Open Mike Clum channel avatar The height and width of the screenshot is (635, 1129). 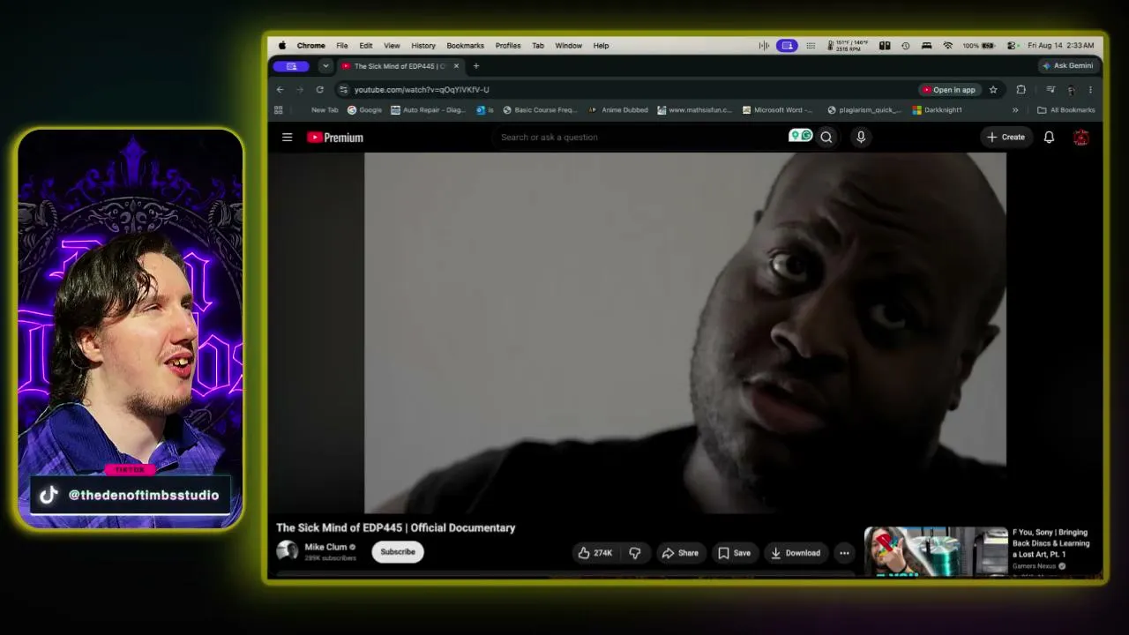(x=287, y=551)
